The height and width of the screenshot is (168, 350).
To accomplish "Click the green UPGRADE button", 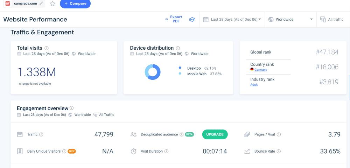I will pyautogui.click(x=215, y=134).
